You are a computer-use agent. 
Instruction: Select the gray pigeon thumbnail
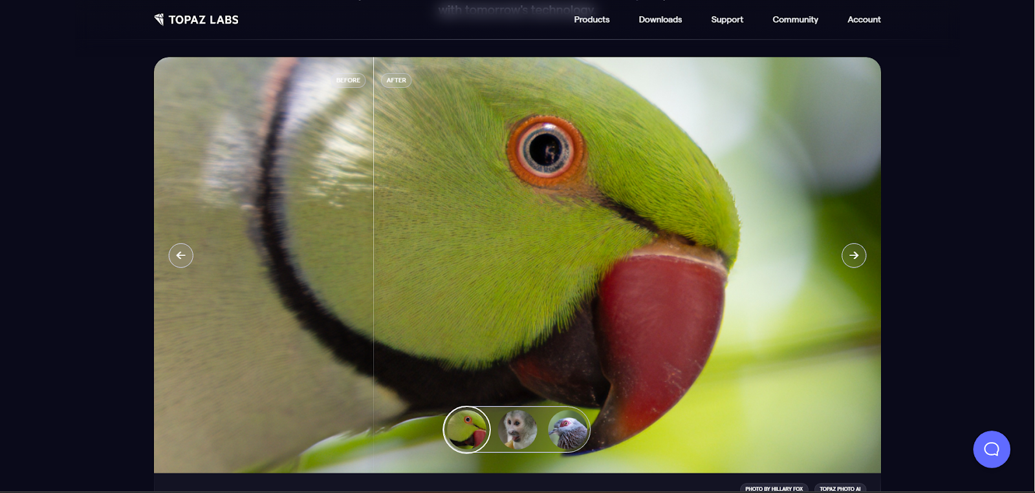coord(567,430)
